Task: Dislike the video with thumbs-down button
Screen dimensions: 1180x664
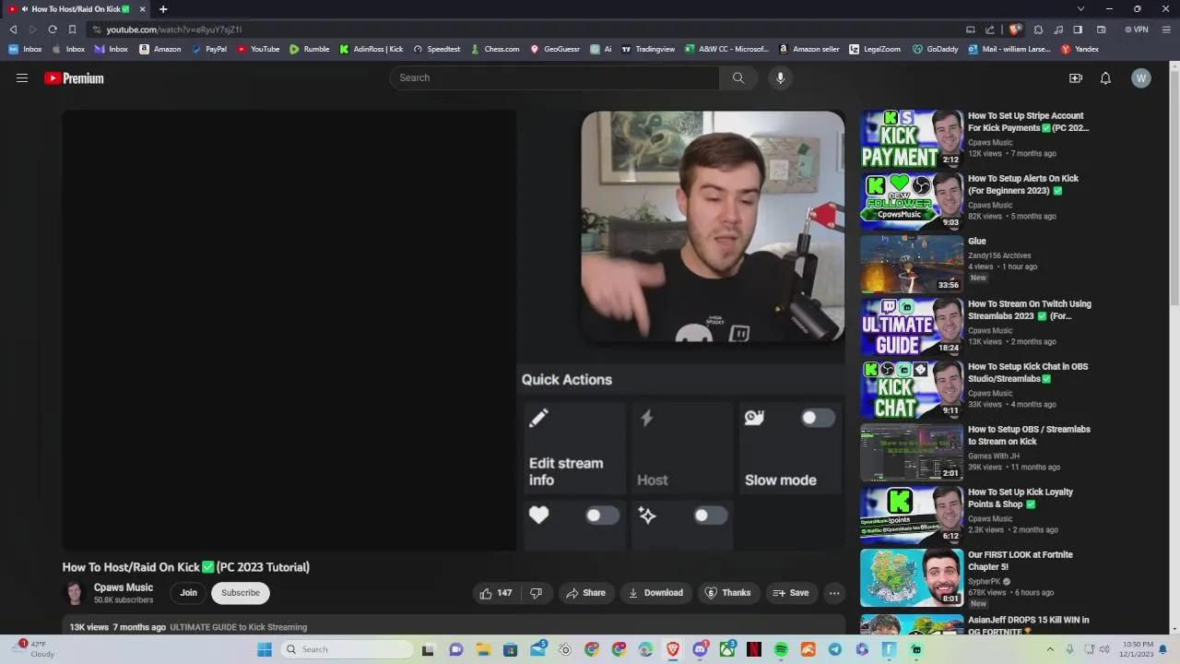Action: point(536,593)
